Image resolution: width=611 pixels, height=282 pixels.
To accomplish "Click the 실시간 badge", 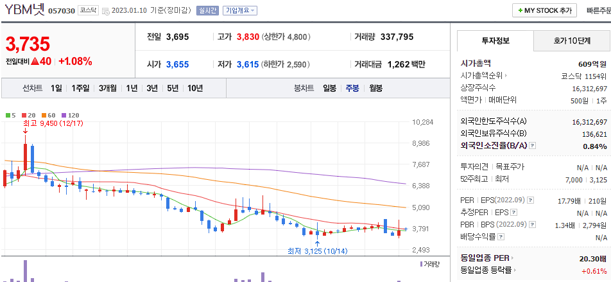I will point(208,10).
